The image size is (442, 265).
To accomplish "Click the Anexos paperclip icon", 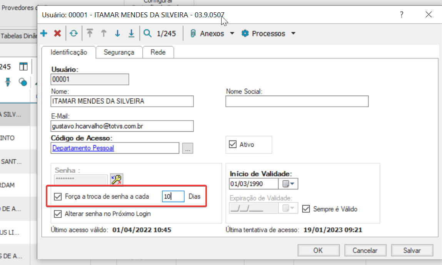I will click(x=193, y=33).
